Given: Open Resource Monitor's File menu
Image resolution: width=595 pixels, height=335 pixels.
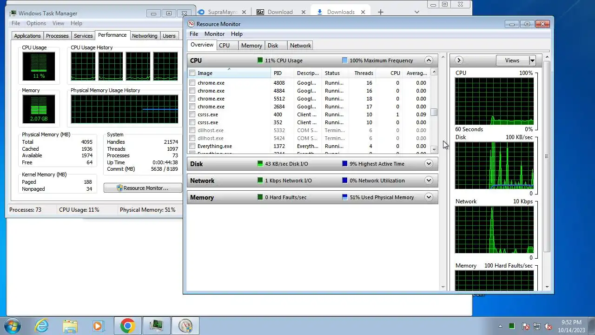Looking at the screenshot, I should [194, 34].
